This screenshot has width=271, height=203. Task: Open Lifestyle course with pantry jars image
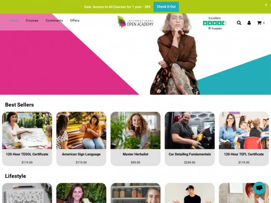[135, 193]
